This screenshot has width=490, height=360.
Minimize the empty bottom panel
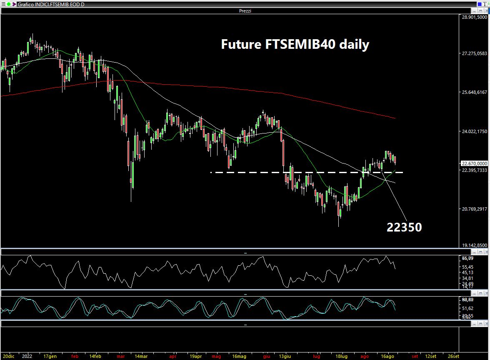point(475,324)
